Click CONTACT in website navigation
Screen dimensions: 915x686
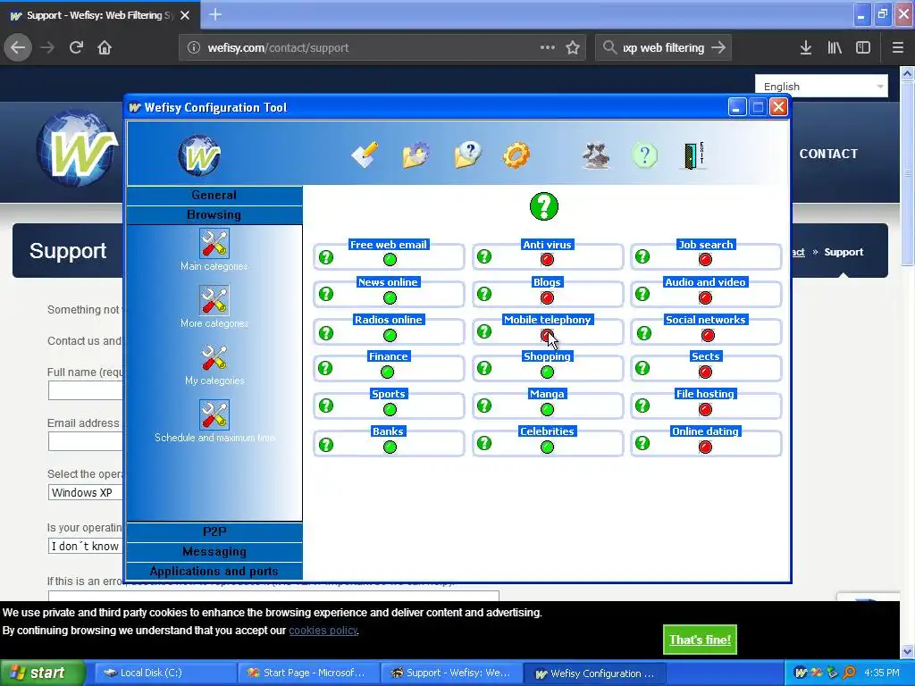point(828,154)
